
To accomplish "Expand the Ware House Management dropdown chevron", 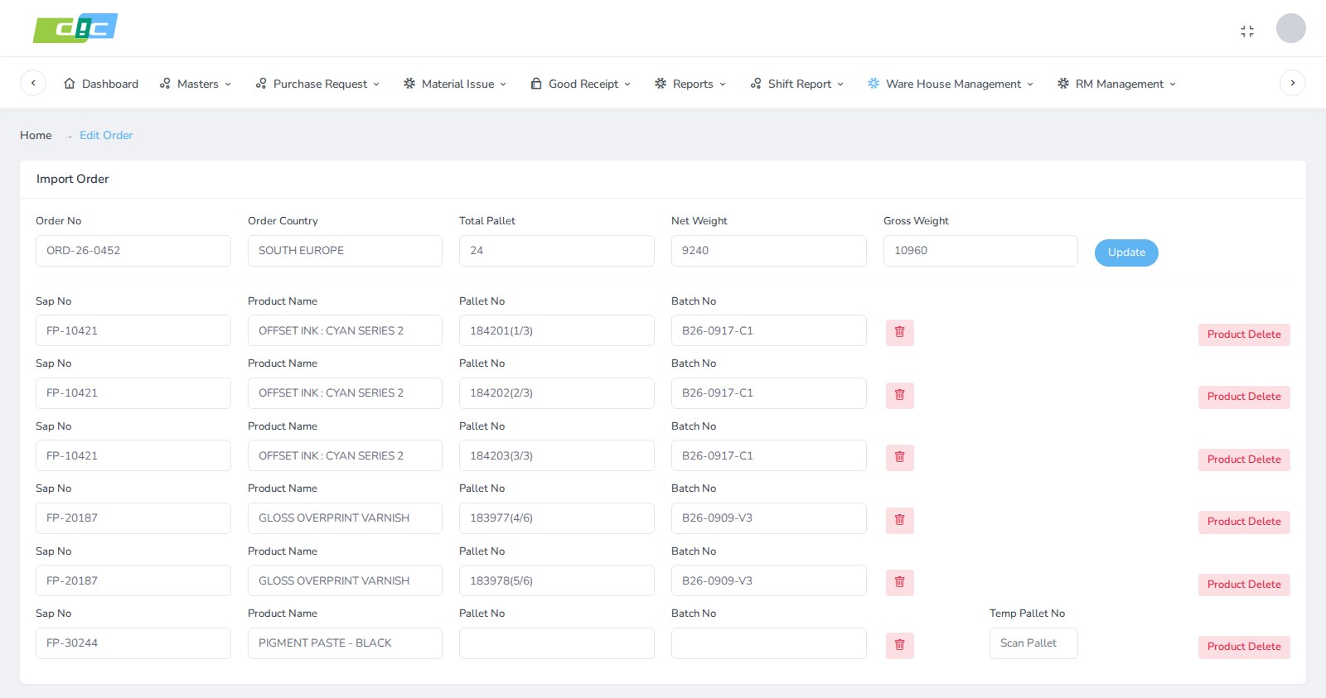I will [1030, 84].
